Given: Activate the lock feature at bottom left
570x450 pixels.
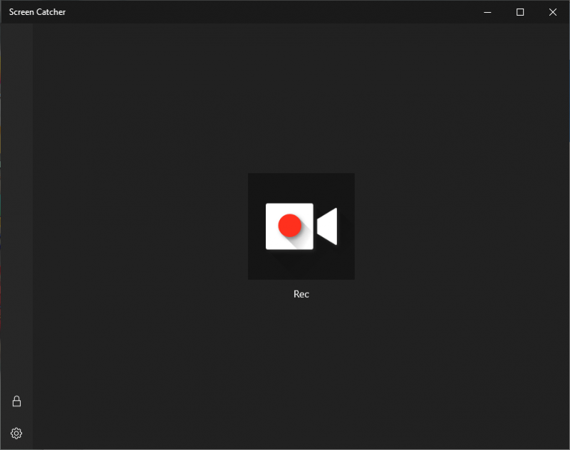Looking at the screenshot, I should point(16,401).
